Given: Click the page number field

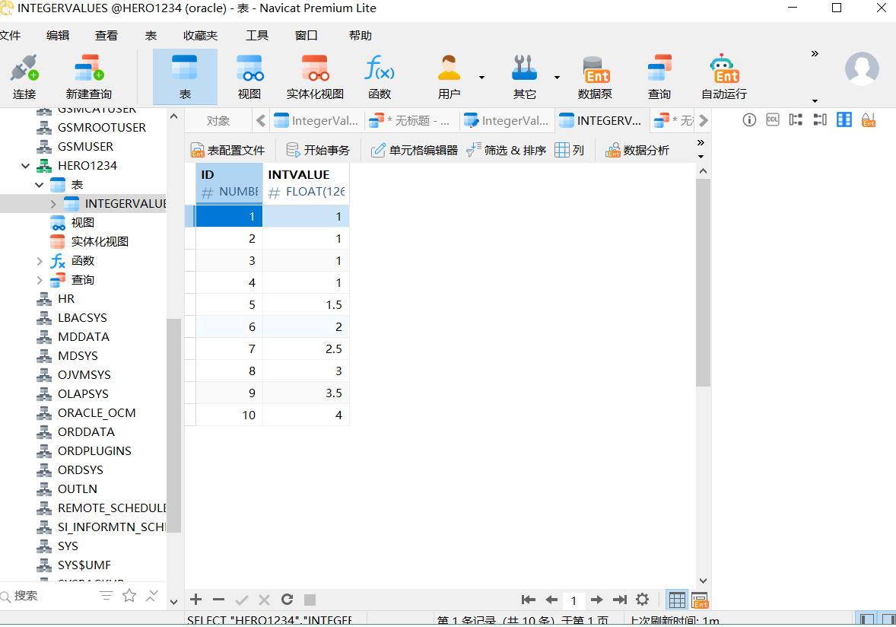Looking at the screenshot, I should point(574,600).
